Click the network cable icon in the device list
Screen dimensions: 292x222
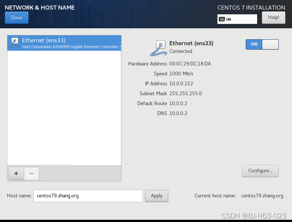point(14,43)
